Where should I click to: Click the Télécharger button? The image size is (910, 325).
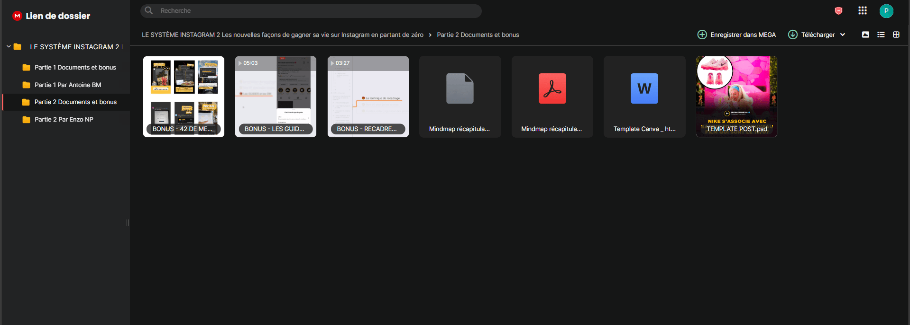[x=811, y=35]
